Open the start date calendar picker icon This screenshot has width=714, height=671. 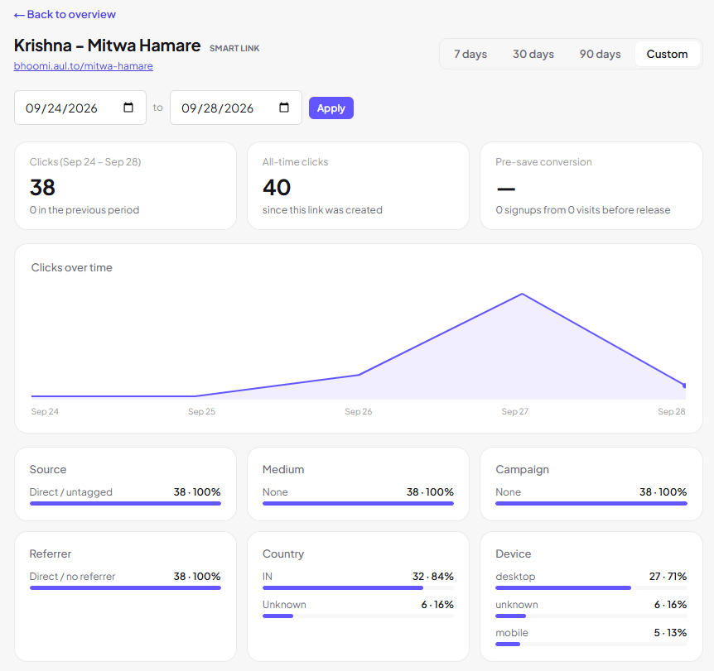128,108
